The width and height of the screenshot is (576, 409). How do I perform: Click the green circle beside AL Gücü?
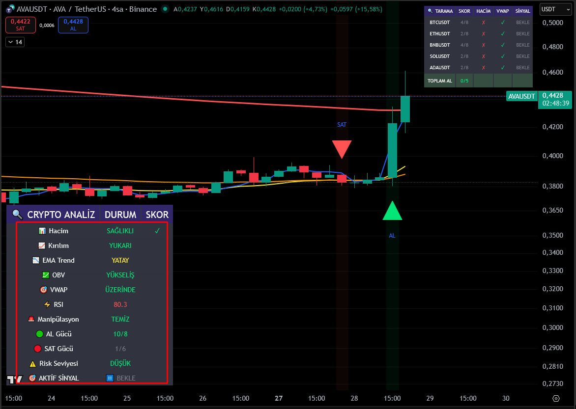click(x=40, y=334)
